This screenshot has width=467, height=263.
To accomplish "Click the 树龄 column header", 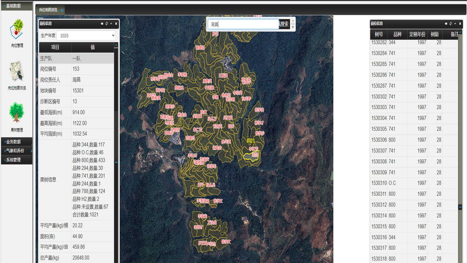I will (435, 34).
